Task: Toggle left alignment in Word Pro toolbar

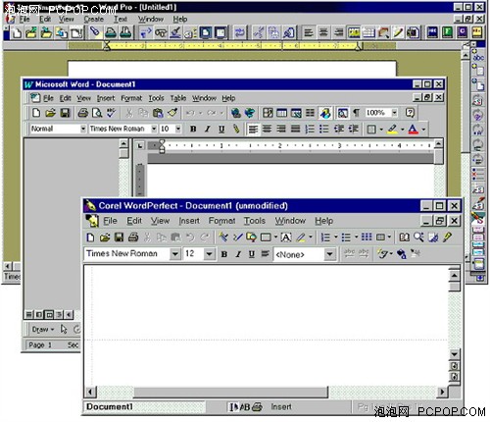Action: tap(309, 32)
